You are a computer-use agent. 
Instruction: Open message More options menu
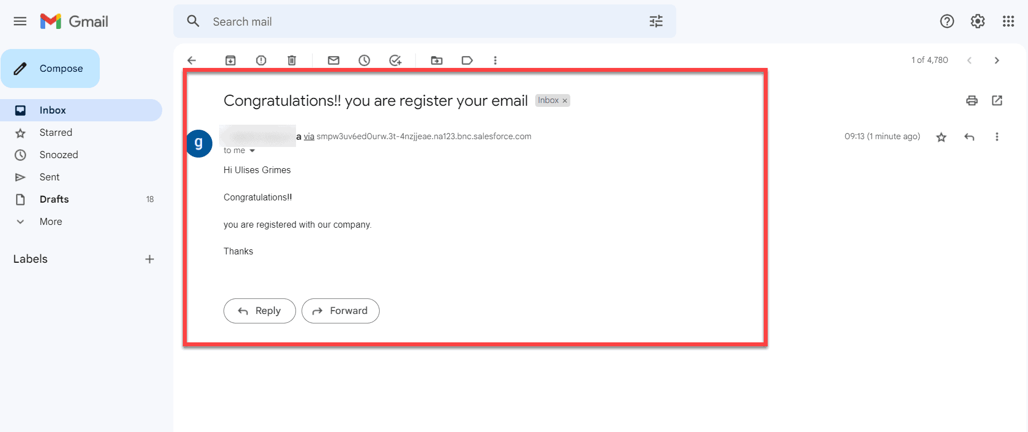[x=997, y=137]
